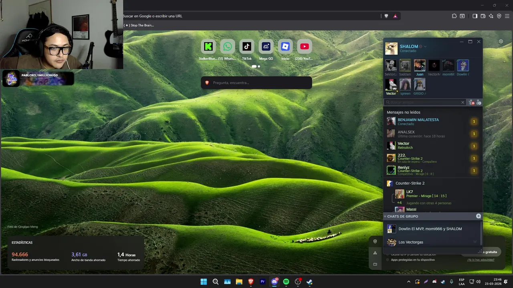Screen dimensions: 513x288
Task: Click SHALOM profile avatar in Steam friends
Action: [391, 48]
